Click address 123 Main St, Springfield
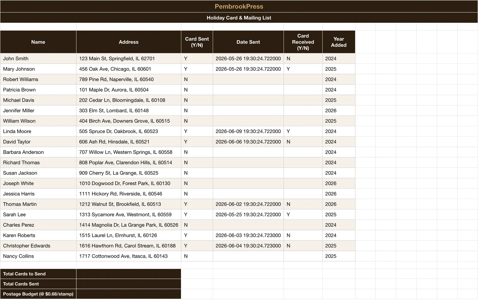 coord(129,58)
